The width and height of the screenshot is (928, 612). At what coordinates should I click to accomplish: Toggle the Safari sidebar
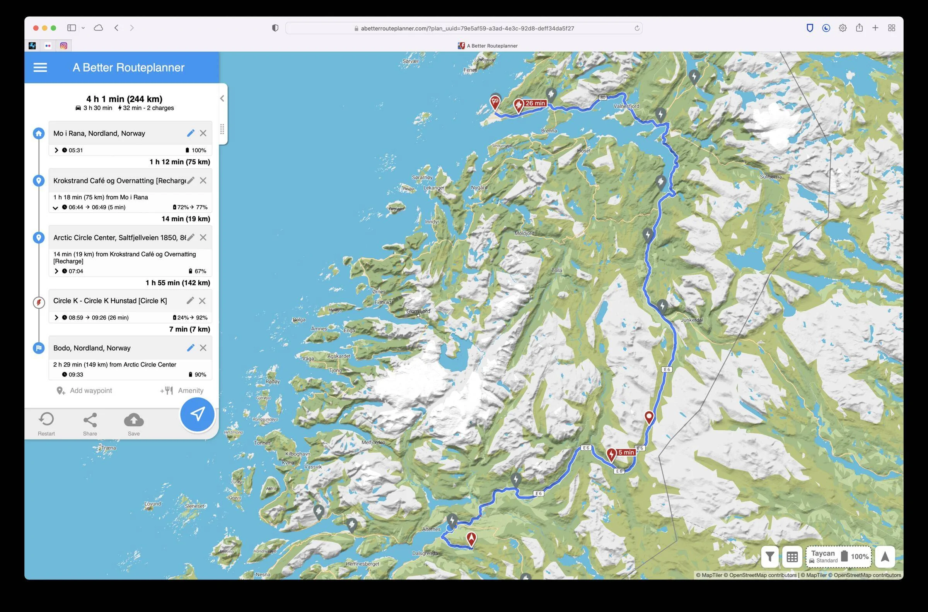point(72,28)
